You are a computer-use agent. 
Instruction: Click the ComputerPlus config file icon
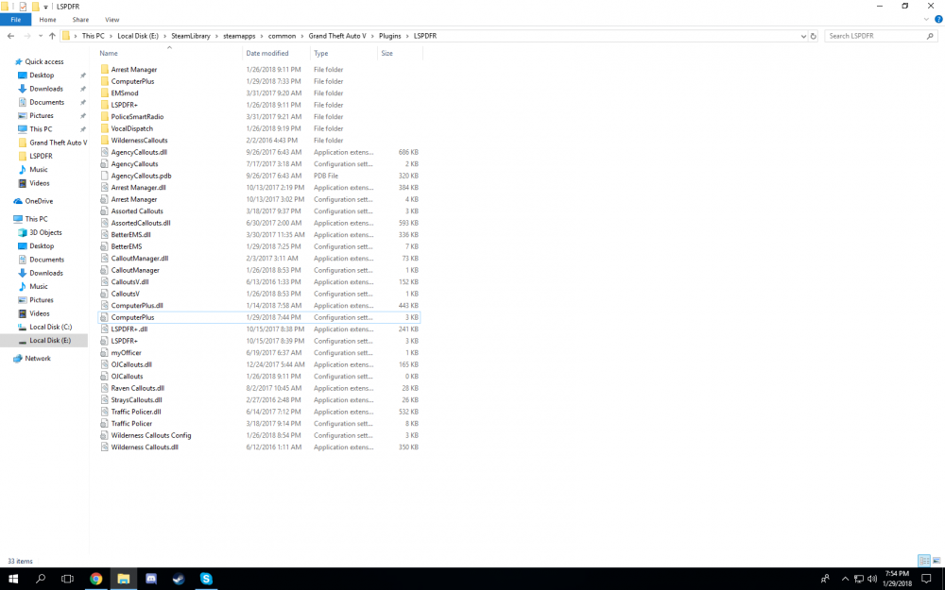click(x=104, y=317)
